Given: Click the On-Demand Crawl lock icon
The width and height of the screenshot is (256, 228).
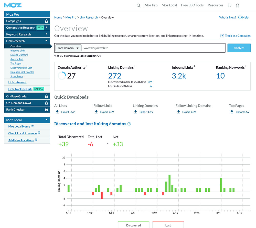Looking at the screenshot, I should (46, 103).
